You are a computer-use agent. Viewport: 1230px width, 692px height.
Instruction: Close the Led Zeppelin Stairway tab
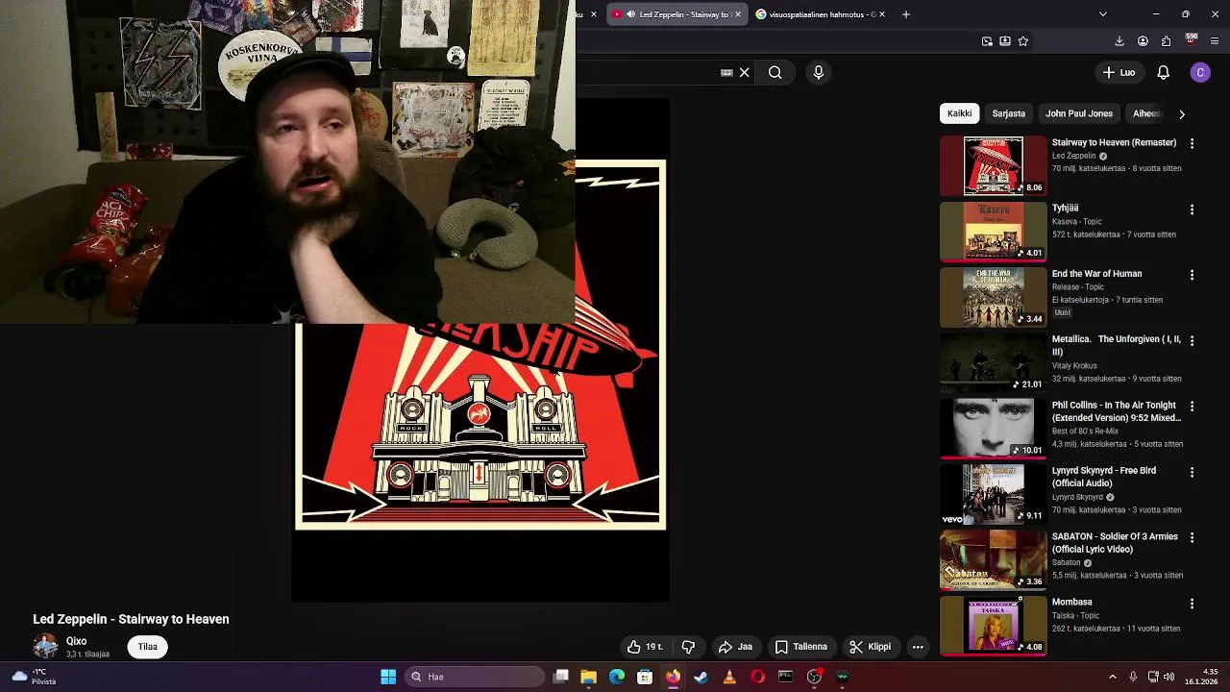pos(738,14)
